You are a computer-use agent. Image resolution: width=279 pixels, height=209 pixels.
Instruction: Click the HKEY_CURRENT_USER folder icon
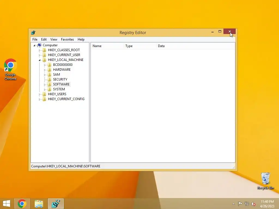[44, 55]
